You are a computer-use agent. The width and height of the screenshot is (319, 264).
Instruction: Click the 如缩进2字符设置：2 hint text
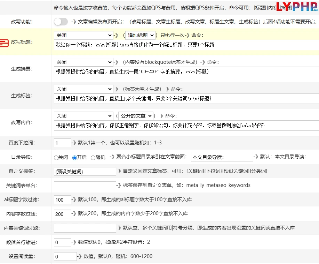127,242
